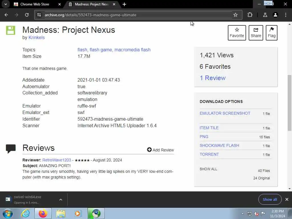The image size is (292, 219).
Task: Click the page vertical scrollbar thumb
Action: (289, 103)
